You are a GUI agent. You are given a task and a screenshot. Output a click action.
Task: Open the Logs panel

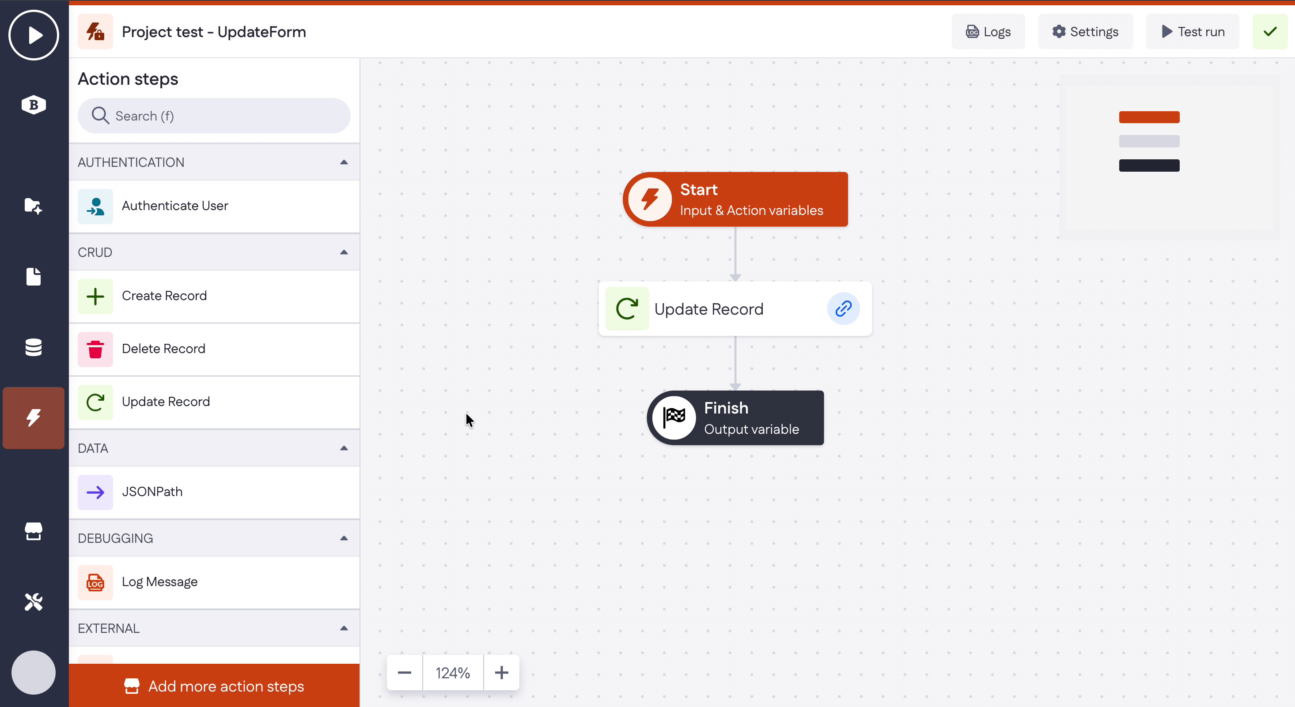(988, 32)
